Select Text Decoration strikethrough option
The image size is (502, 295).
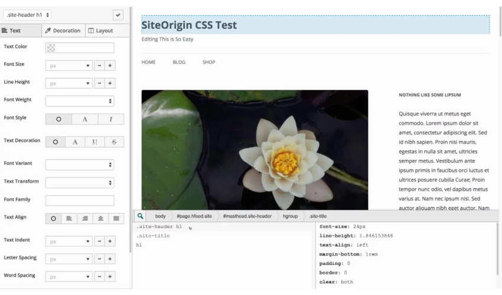tap(114, 142)
